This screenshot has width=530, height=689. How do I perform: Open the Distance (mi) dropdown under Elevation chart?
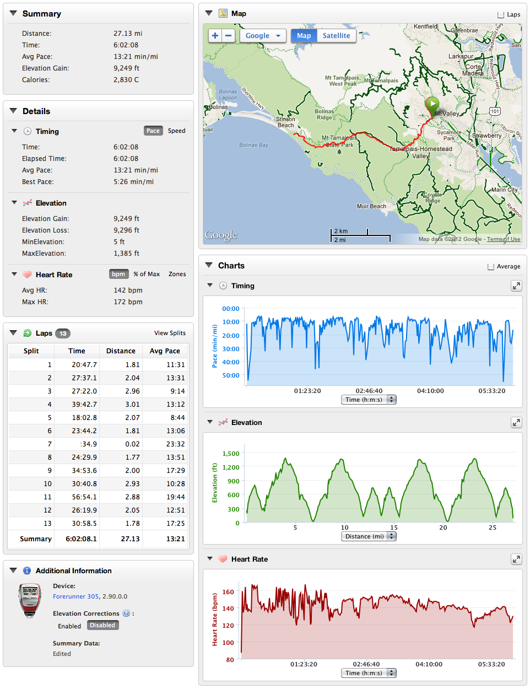click(x=369, y=536)
